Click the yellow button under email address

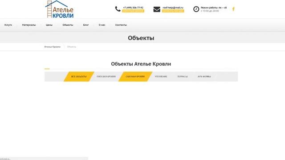173,11
